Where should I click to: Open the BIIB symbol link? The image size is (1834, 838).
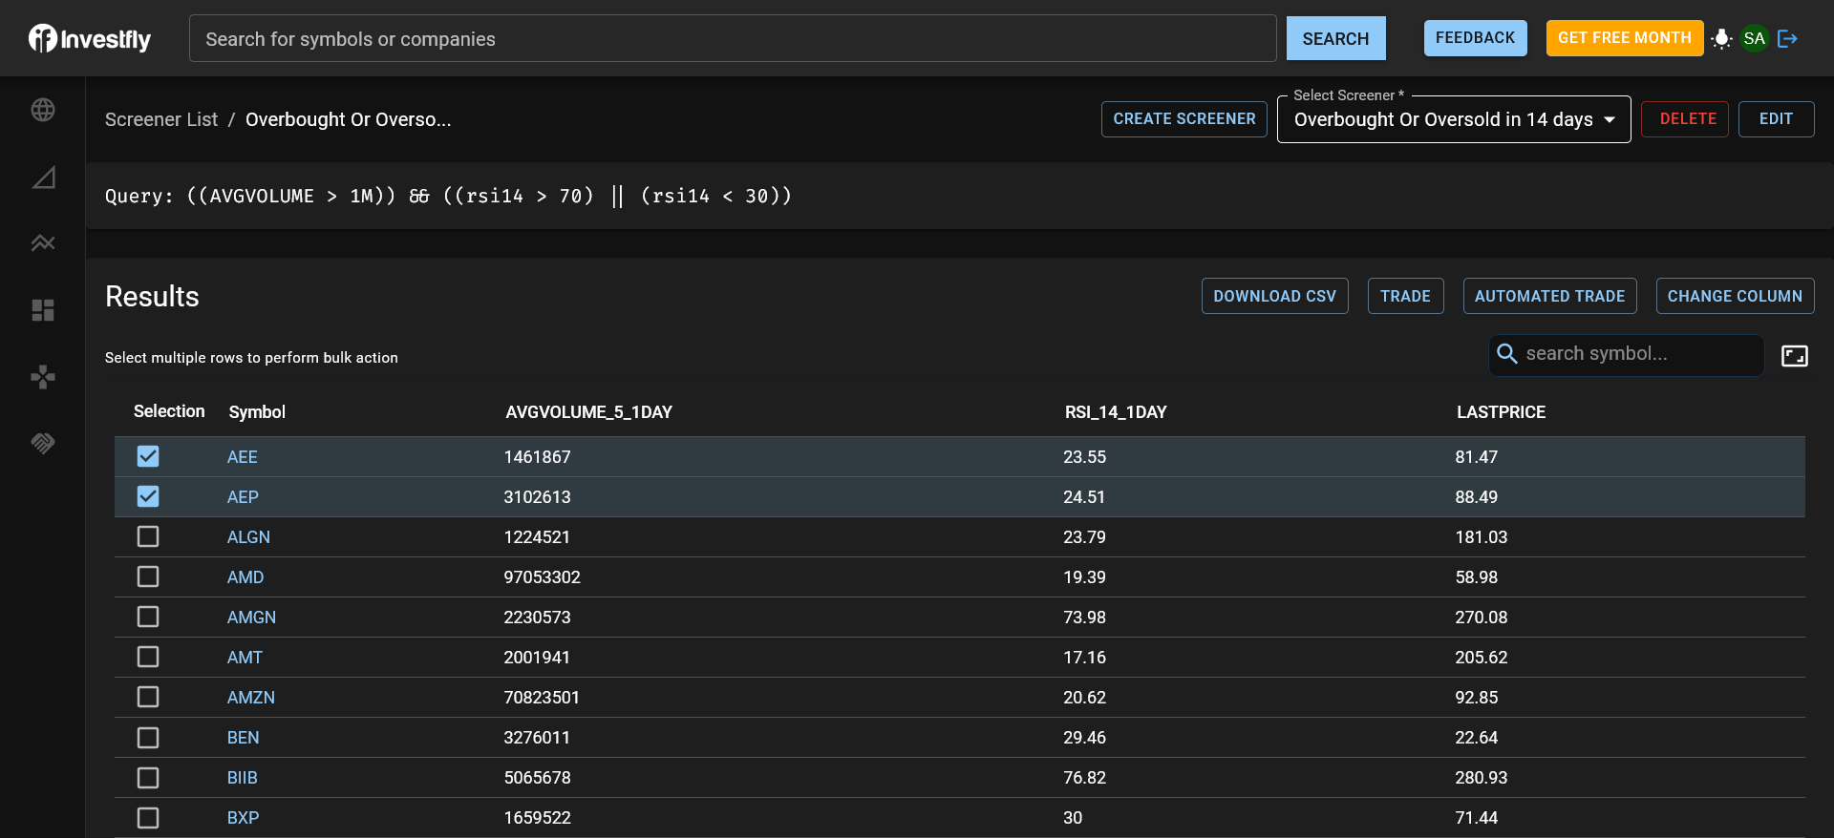[x=243, y=778]
